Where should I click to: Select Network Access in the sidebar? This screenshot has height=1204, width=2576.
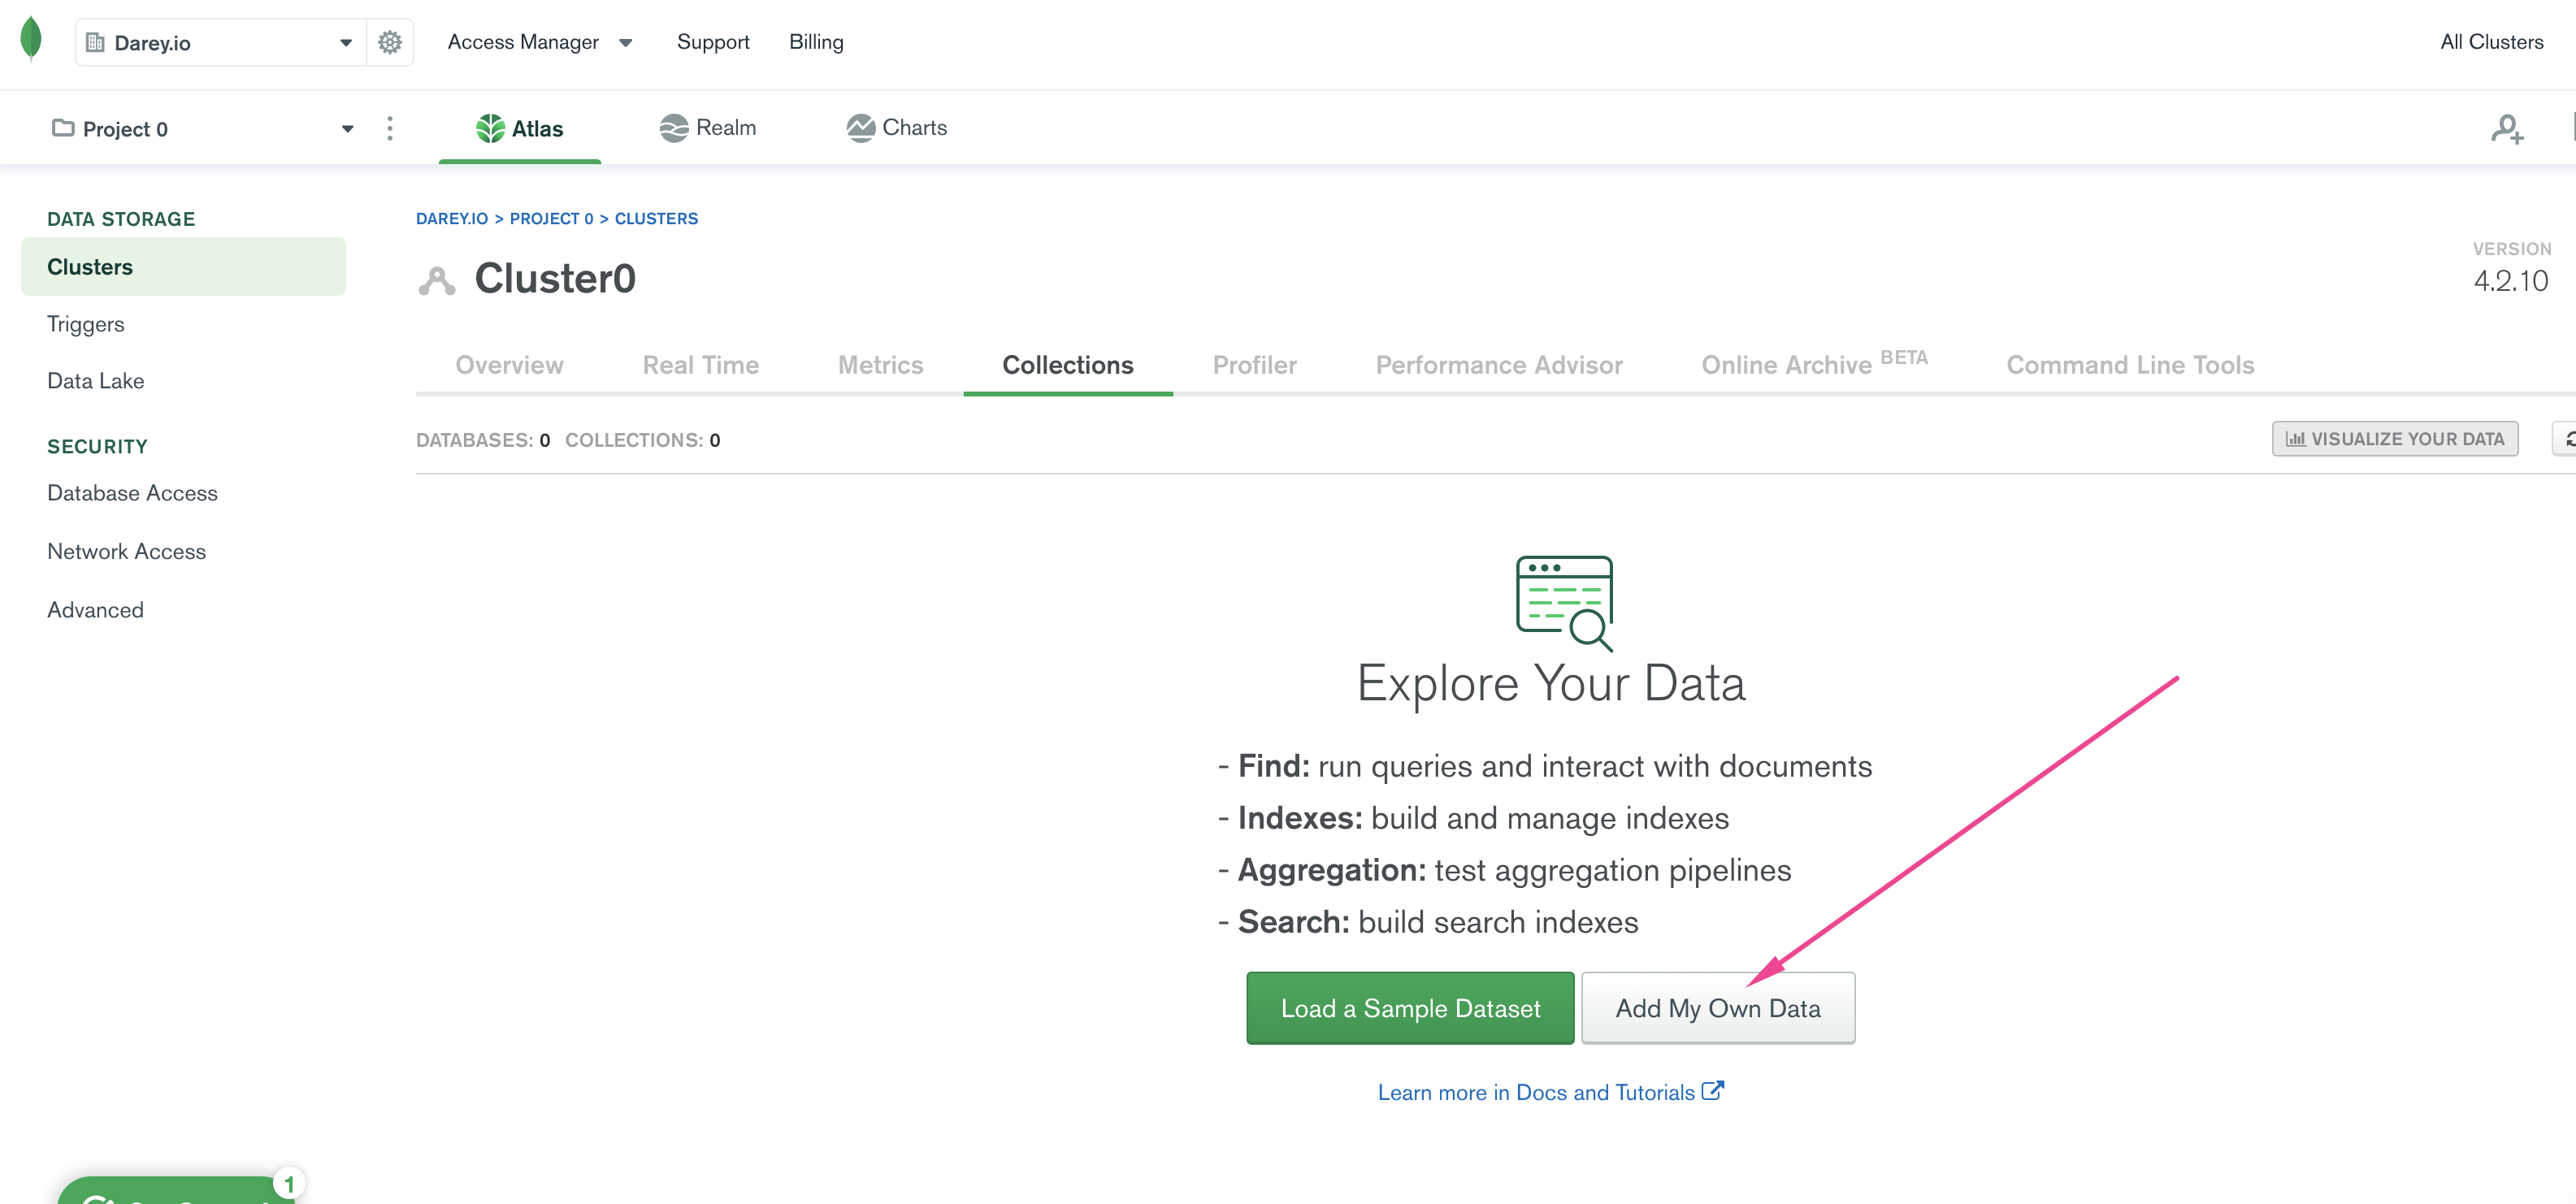click(126, 551)
